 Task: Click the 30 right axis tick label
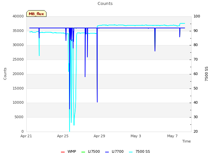point(196,117)
